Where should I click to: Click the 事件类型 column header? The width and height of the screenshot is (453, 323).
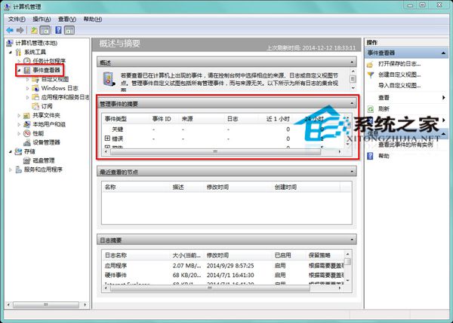point(116,119)
